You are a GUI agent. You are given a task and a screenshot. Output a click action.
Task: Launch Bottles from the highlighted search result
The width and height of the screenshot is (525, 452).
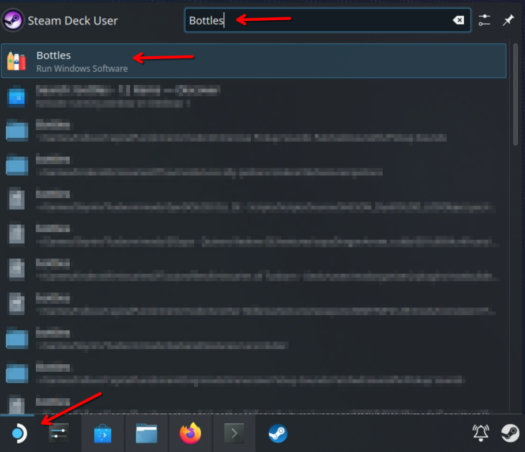click(x=254, y=61)
